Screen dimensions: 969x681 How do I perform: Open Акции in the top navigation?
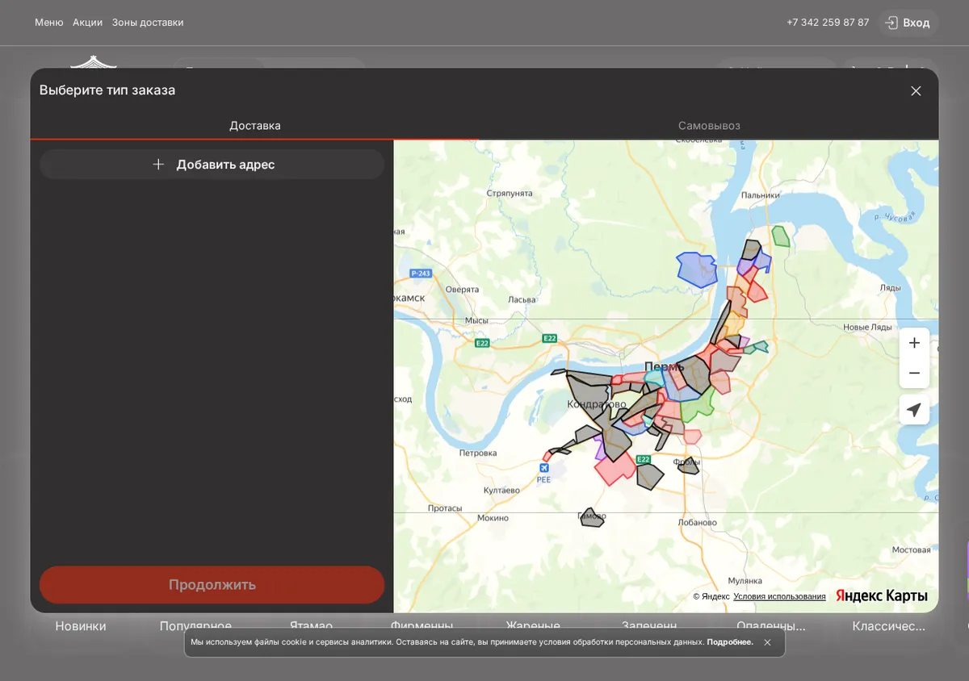point(87,23)
